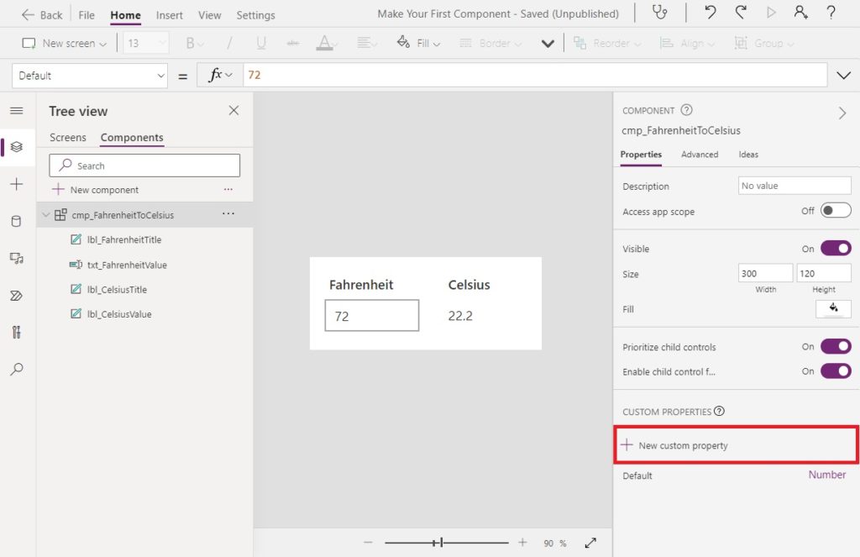
Task: Undo the last action
Action: point(711,12)
